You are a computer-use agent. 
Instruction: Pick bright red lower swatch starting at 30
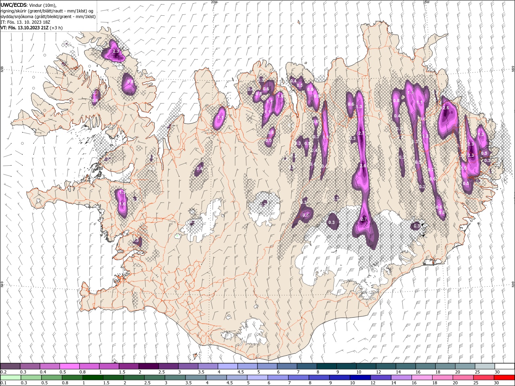(x=505, y=378)
